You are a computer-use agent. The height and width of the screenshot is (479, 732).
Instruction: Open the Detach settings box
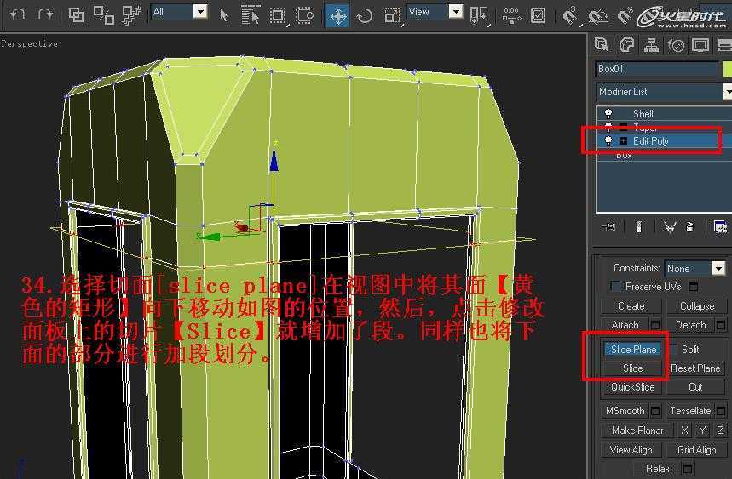[721, 325]
